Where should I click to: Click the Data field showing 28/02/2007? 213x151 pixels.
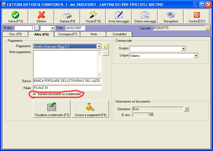(75, 28)
